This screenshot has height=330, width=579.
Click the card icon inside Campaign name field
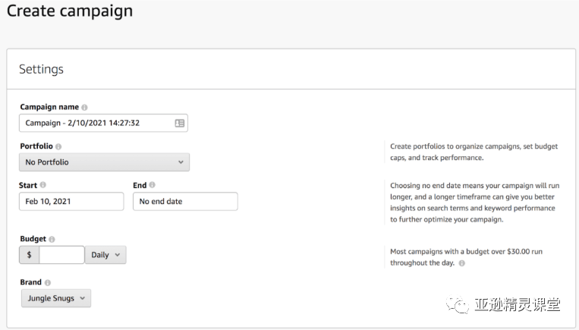click(x=180, y=123)
